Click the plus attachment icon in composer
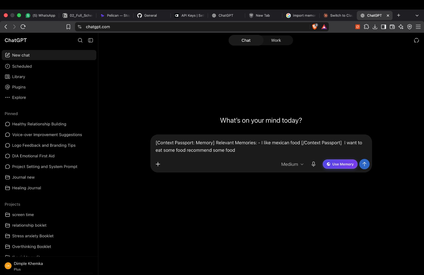Screen dimensions: 424x275 tap(158, 164)
